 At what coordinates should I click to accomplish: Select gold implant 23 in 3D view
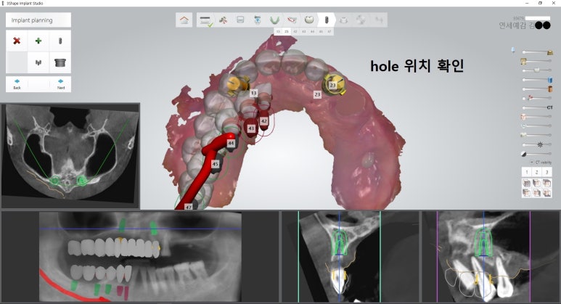[333, 85]
